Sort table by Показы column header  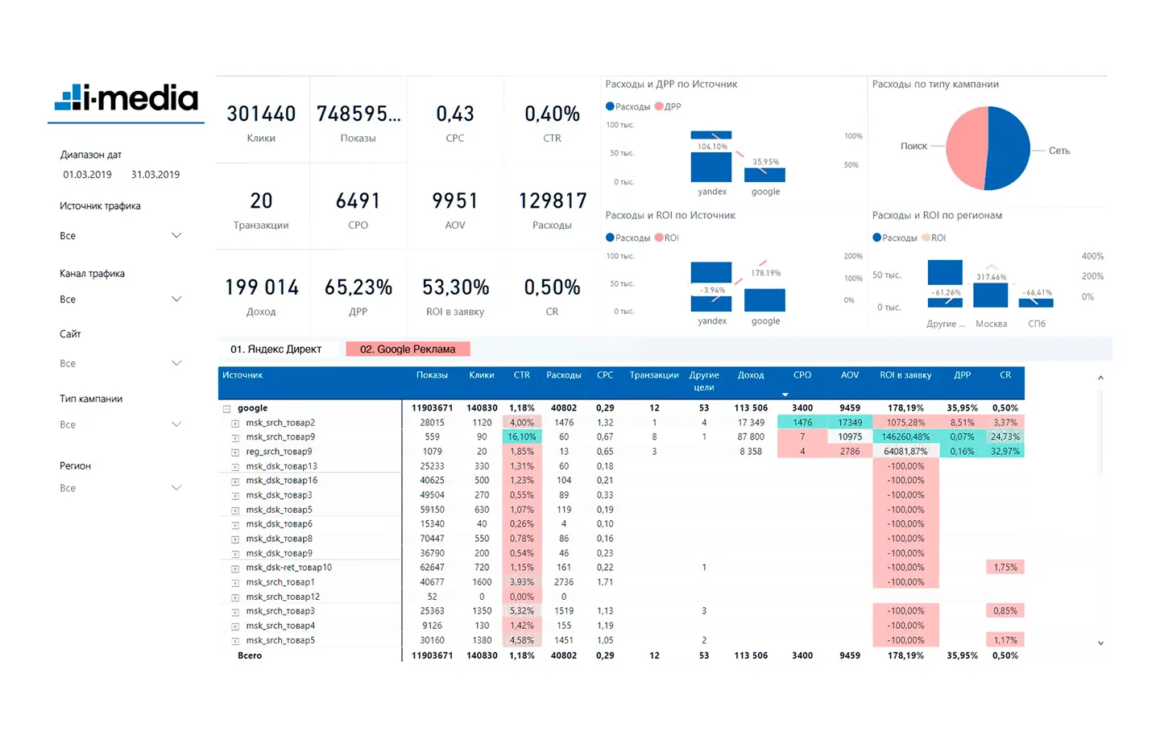click(x=432, y=375)
